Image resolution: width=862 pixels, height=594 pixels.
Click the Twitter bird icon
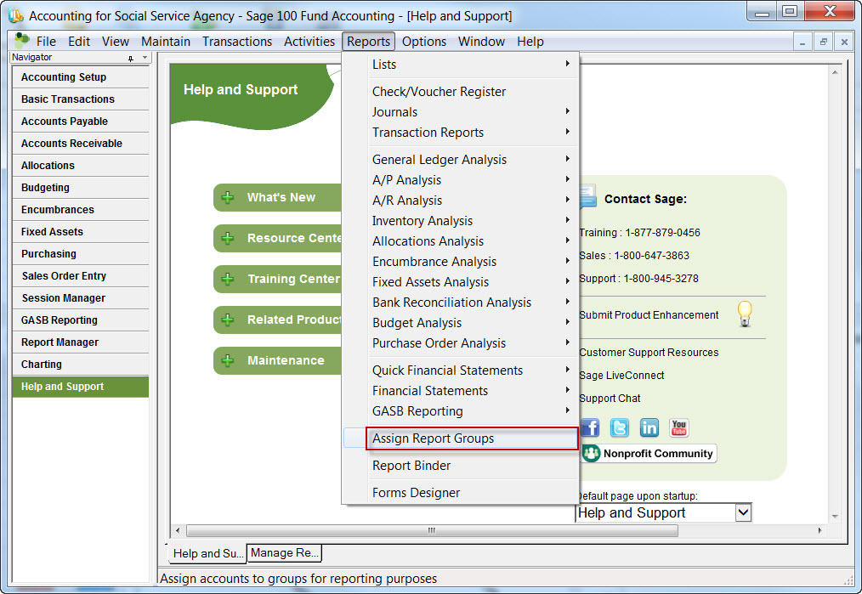pos(620,428)
